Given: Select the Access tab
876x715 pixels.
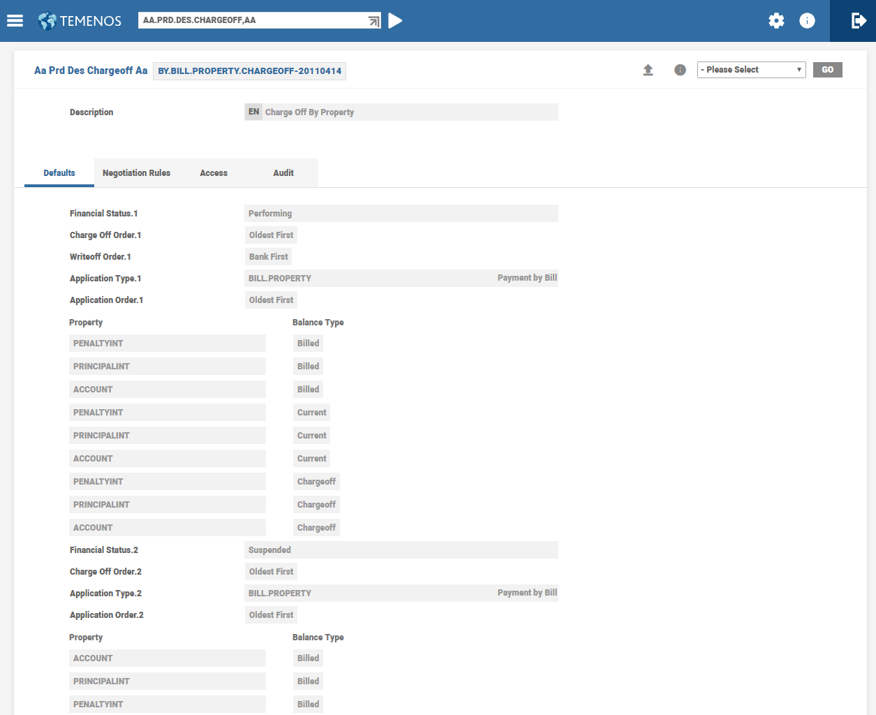Looking at the screenshot, I should click(214, 173).
